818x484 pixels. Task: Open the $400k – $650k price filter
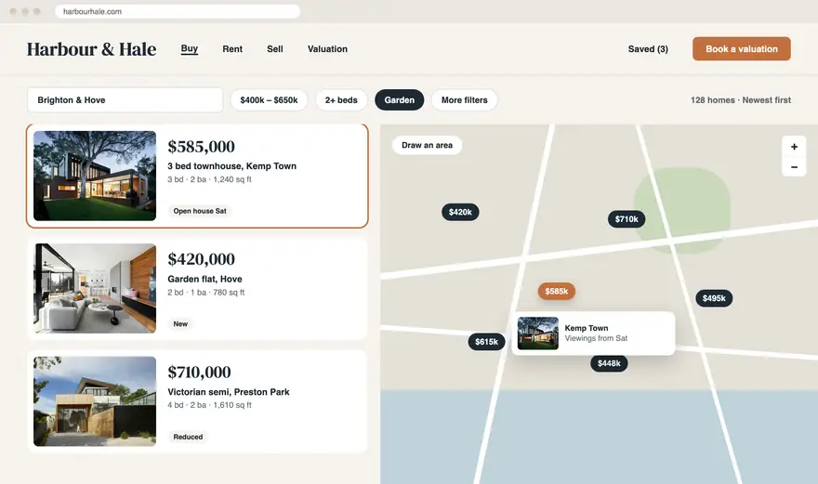pyautogui.click(x=269, y=100)
